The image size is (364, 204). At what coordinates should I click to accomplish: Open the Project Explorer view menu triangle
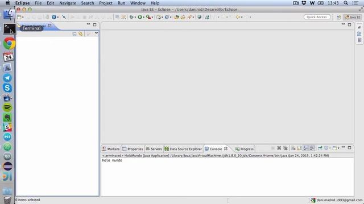coord(96,33)
